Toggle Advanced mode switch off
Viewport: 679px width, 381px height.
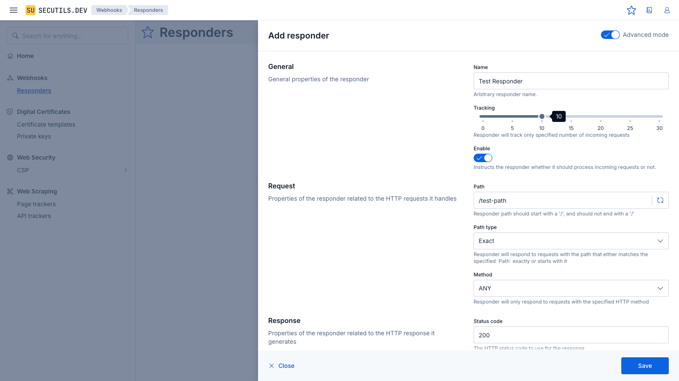pyautogui.click(x=610, y=35)
